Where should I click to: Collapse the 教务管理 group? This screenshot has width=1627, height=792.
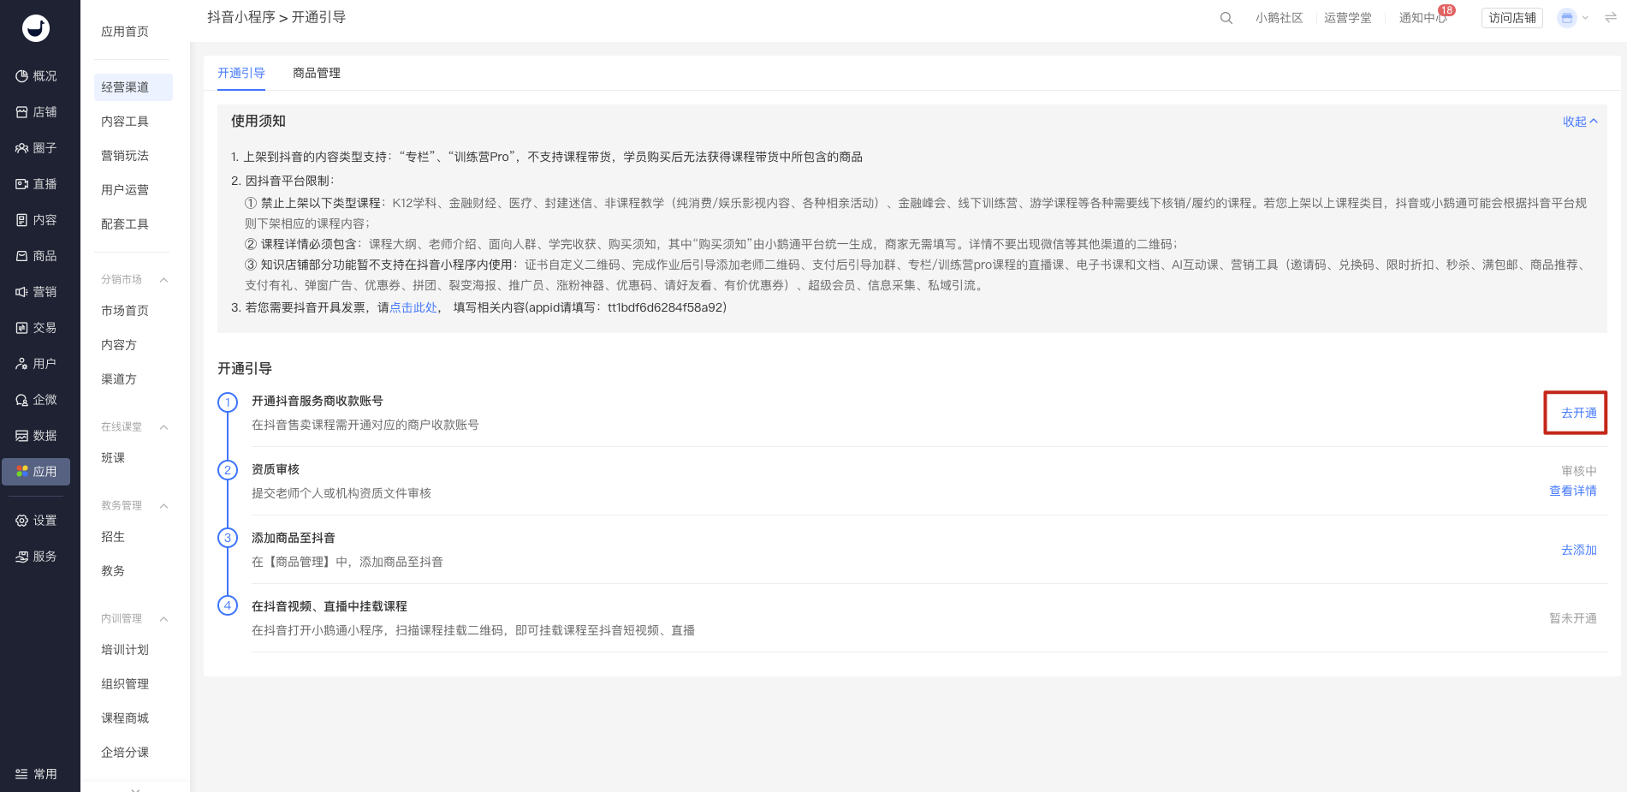163,506
